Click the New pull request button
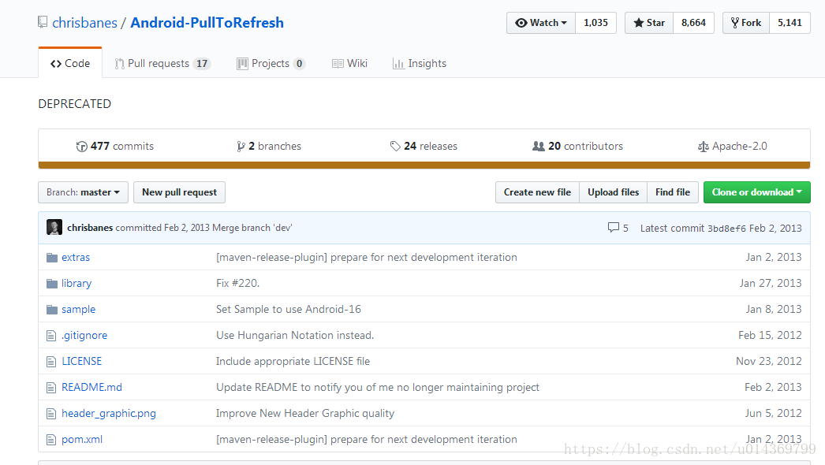The height and width of the screenshot is (465, 825). coord(179,192)
